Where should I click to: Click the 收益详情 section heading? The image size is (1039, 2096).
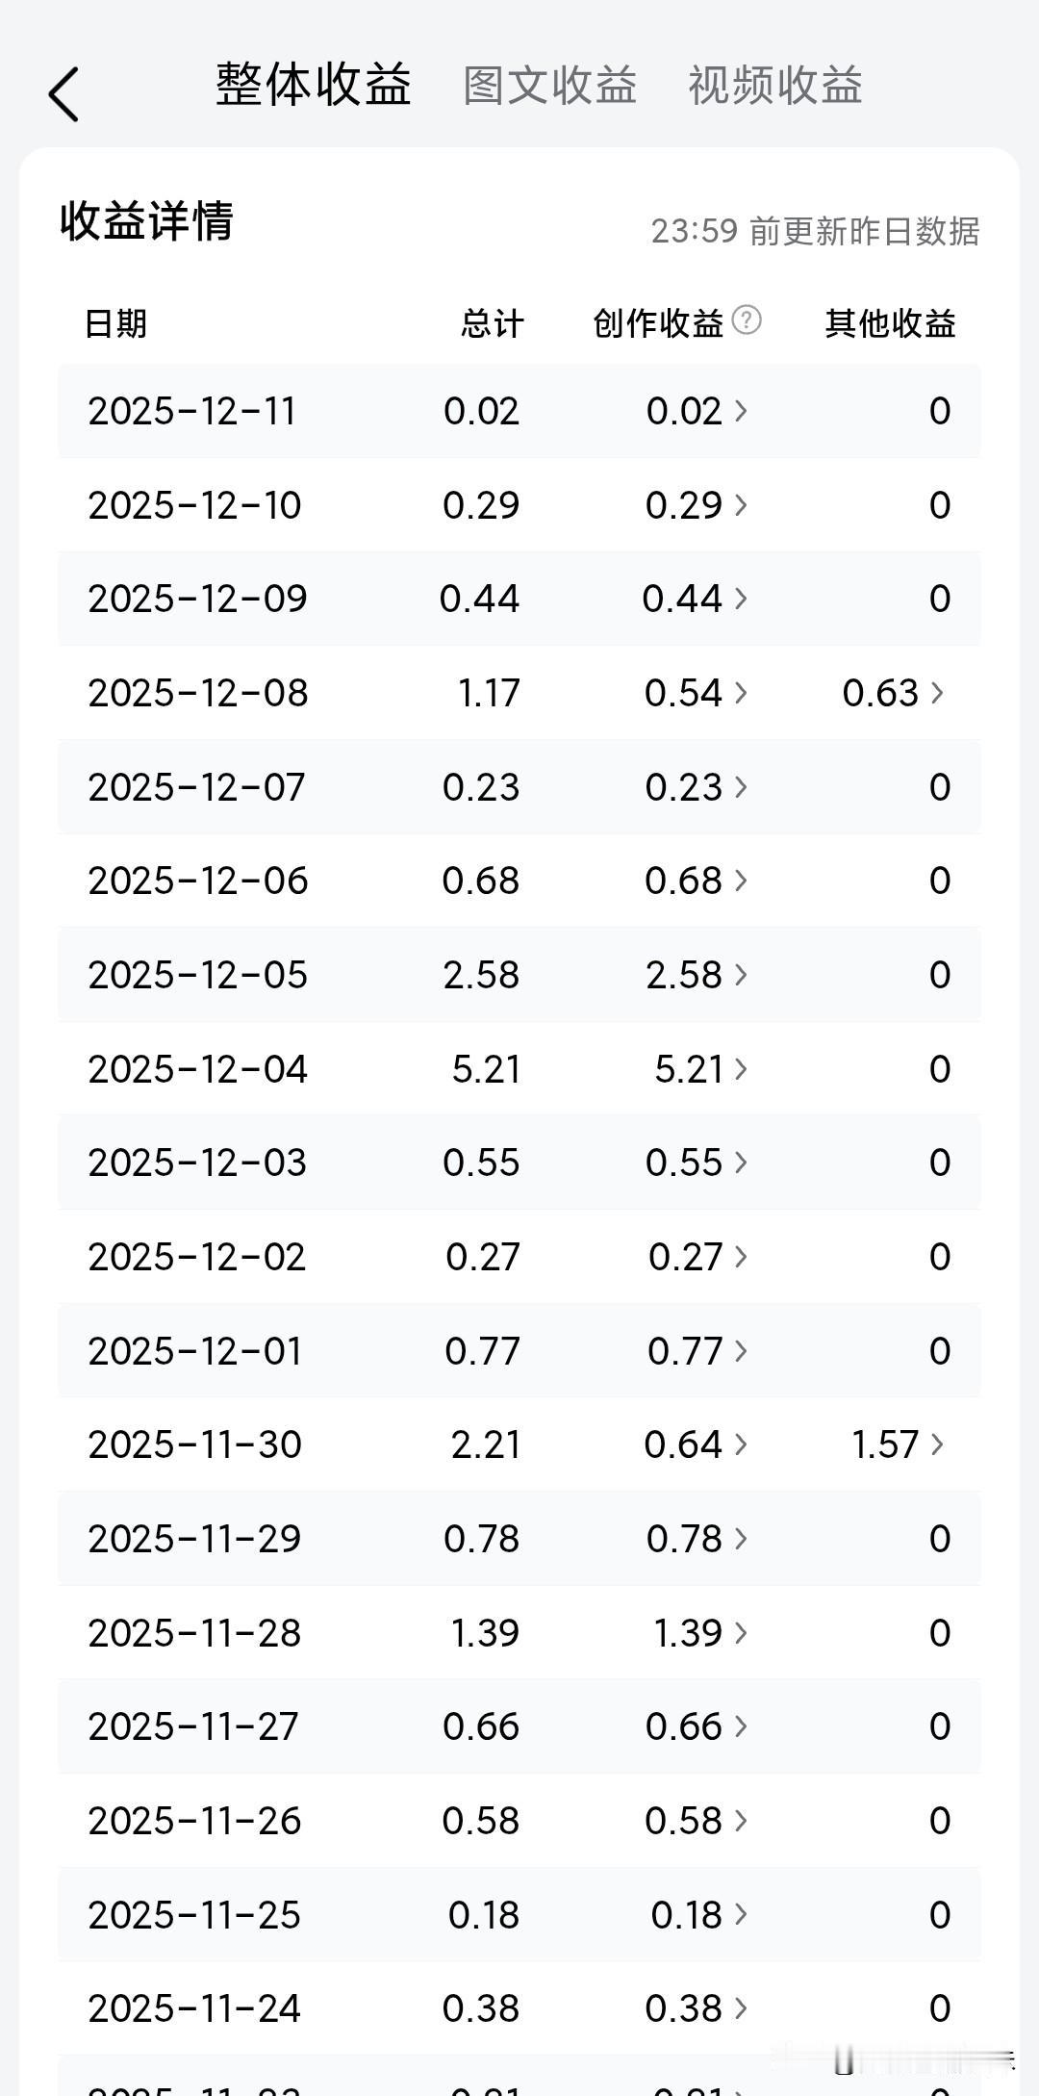pyautogui.click(x=146, y=222)
